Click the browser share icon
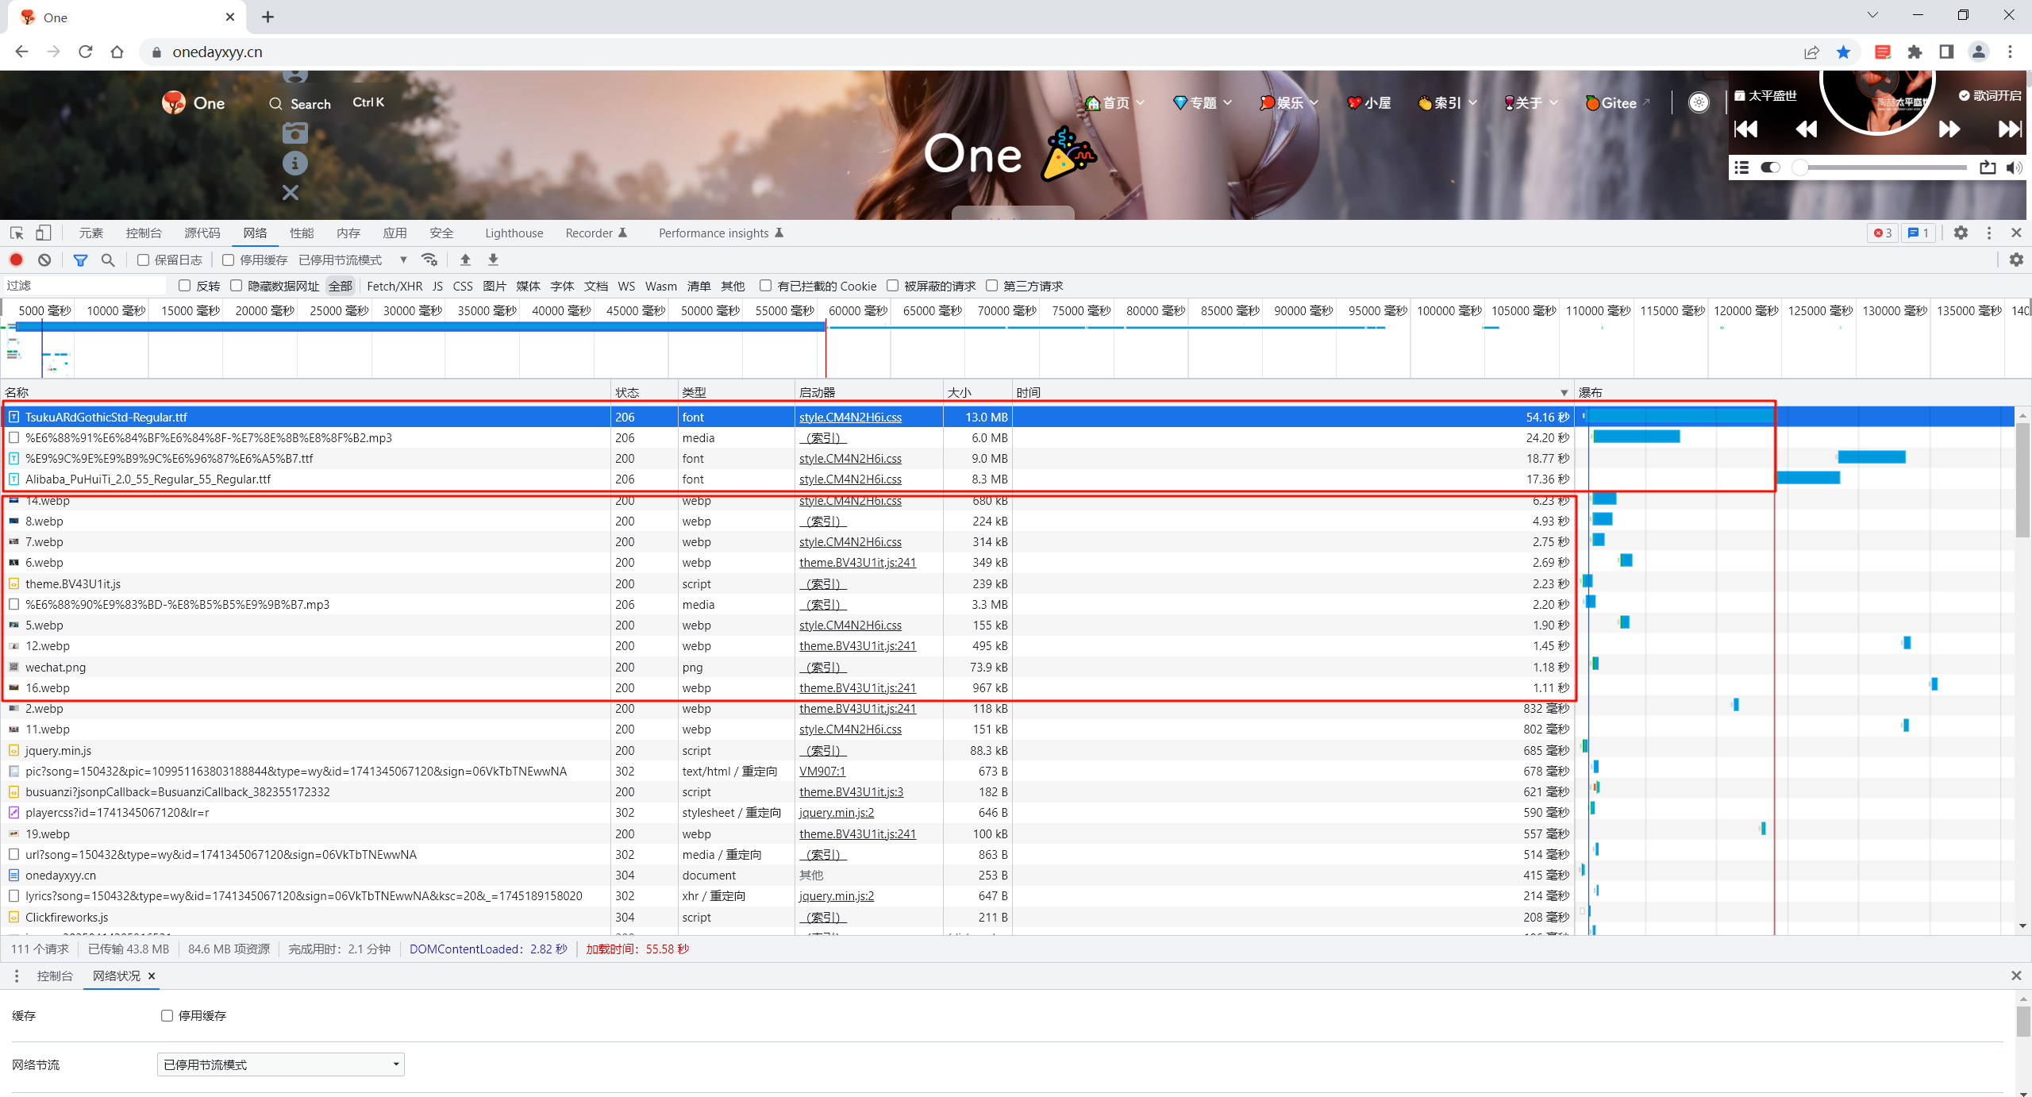Viewport: 2032px width, 1097px height. (x=1811, y=52)
